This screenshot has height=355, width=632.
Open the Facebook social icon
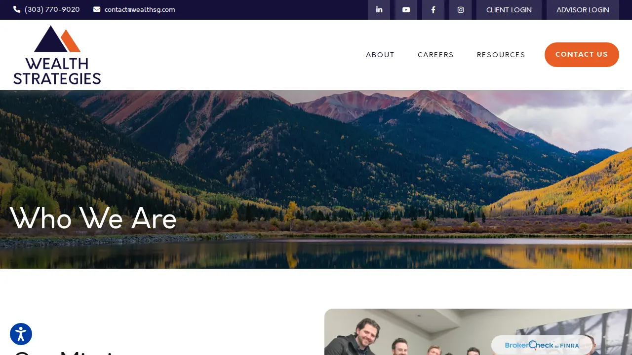pyautogui.click(x=433, y=10)
